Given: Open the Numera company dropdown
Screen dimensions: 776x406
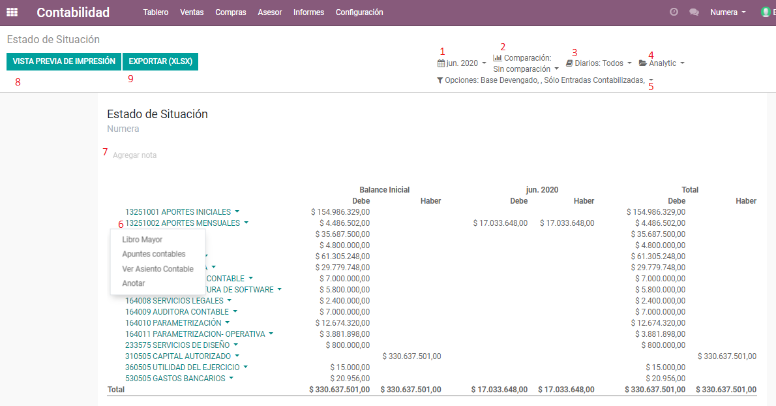Looking at the screenshot, I should (728, 12).
